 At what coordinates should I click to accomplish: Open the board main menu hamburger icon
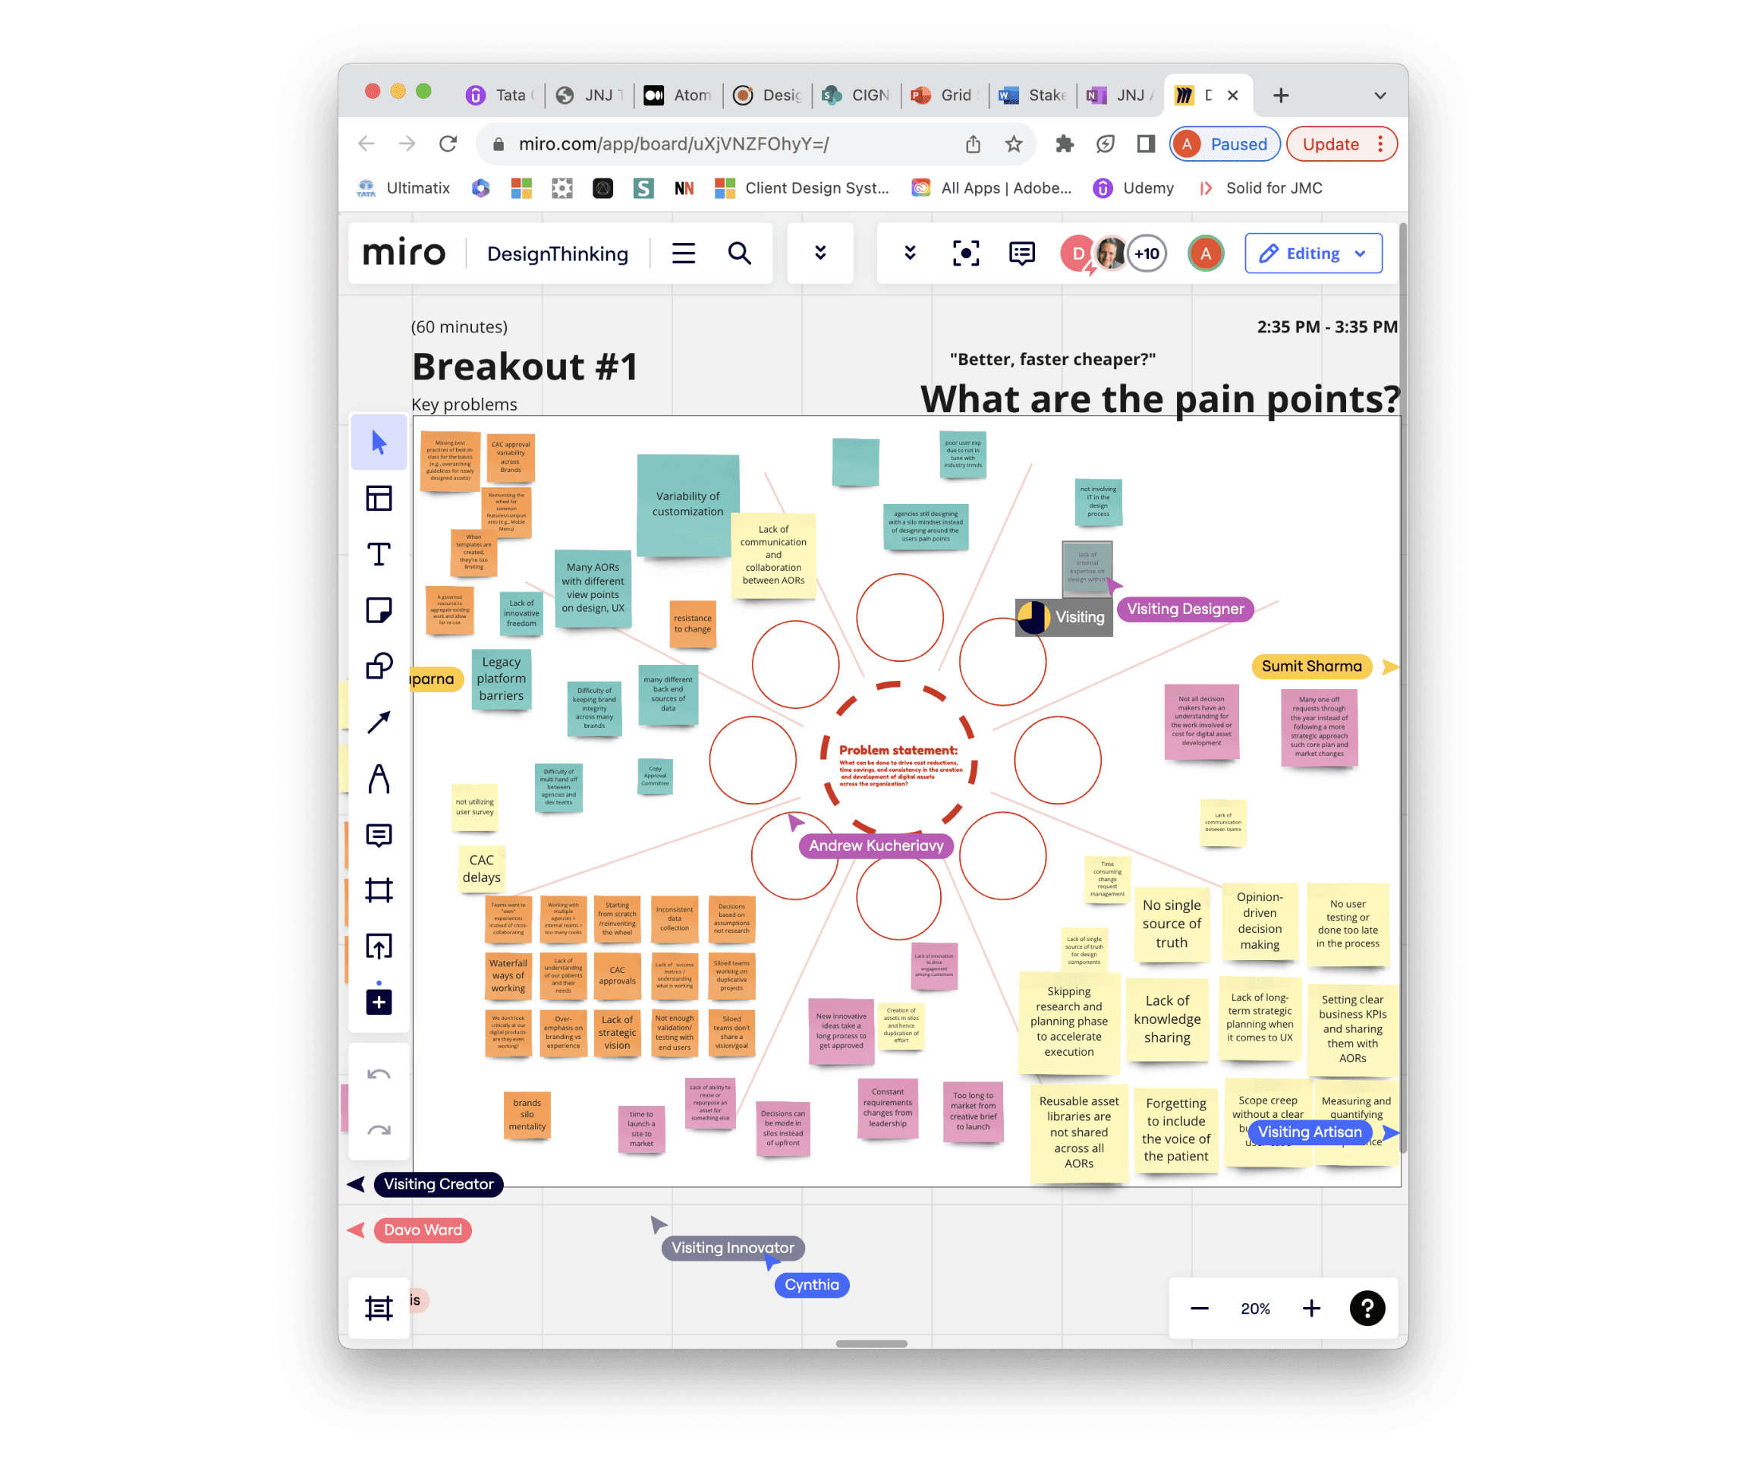684,253
